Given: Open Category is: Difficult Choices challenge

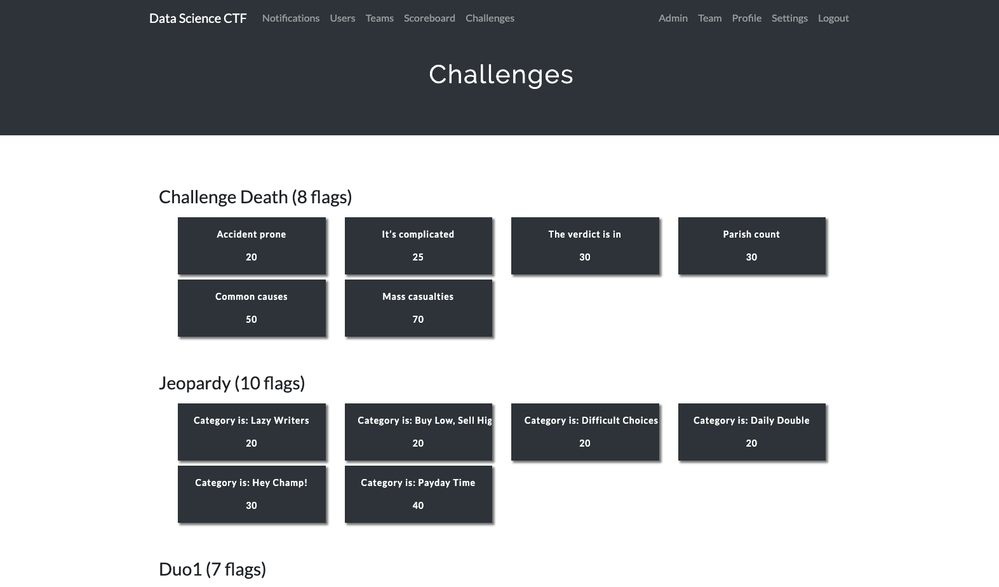Looking at the screenshot, I should click(585, 432).
